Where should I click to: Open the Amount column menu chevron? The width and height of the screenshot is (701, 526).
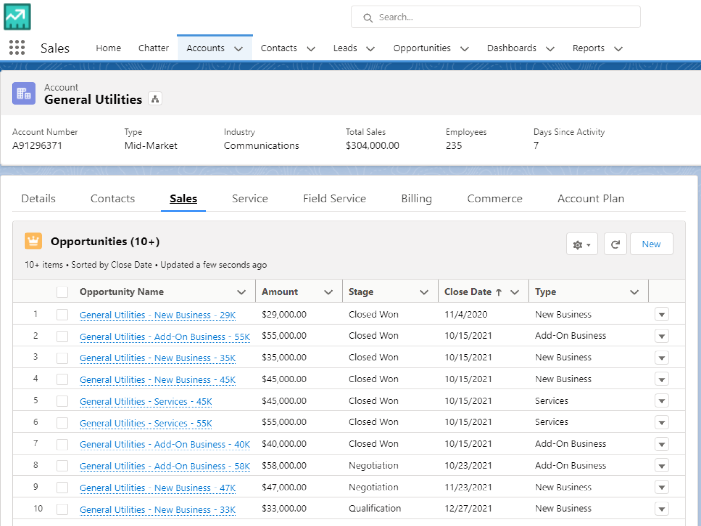pos(328,292)
